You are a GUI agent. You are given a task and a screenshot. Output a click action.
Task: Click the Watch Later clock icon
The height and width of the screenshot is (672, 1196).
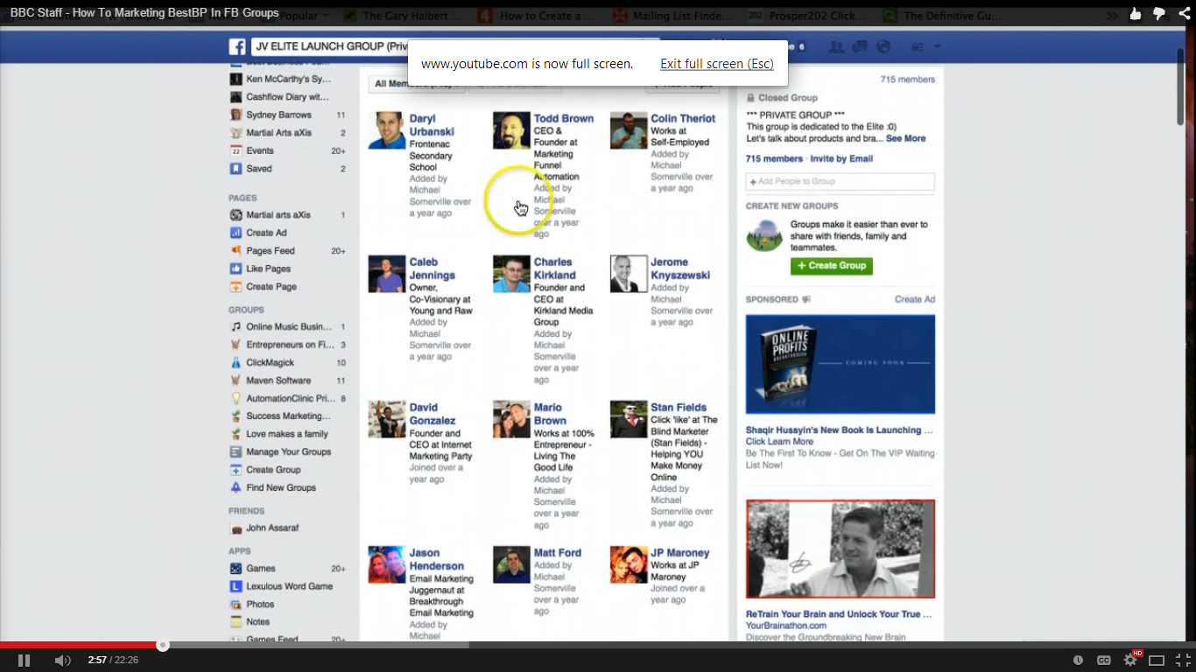(1078, 661)
